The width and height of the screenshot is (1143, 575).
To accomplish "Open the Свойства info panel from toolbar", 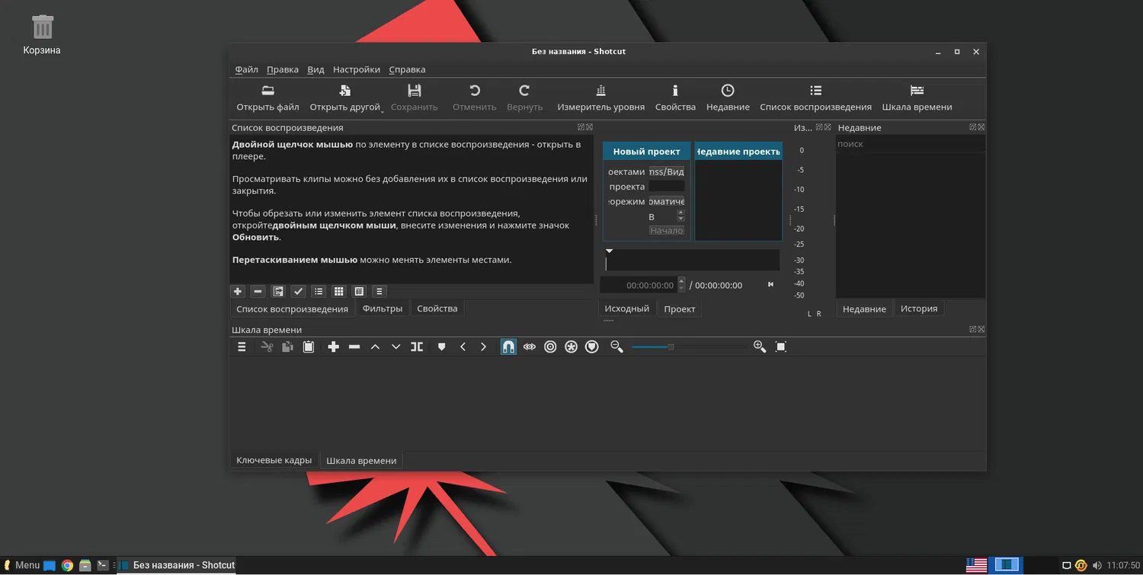I will pos(675,98).
